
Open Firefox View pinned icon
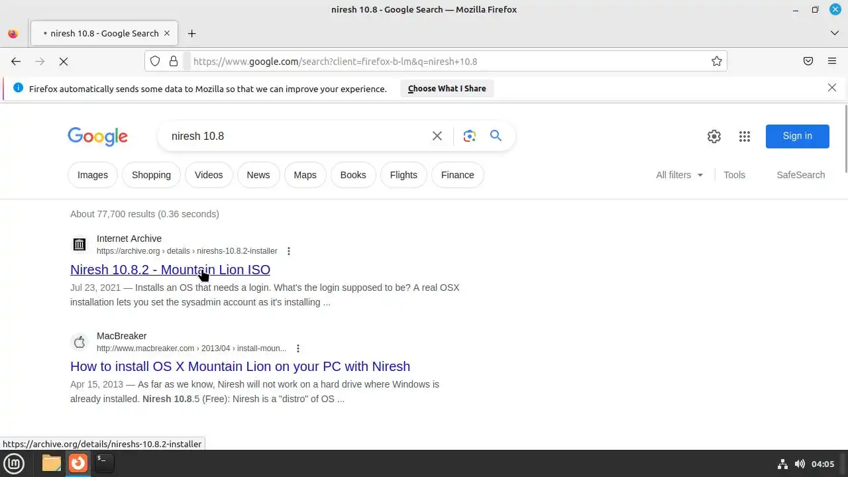pyautogui.click(x=13, y=33)
